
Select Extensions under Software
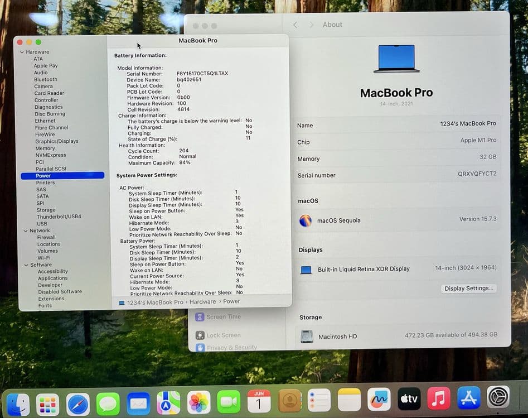coord(51,299)
